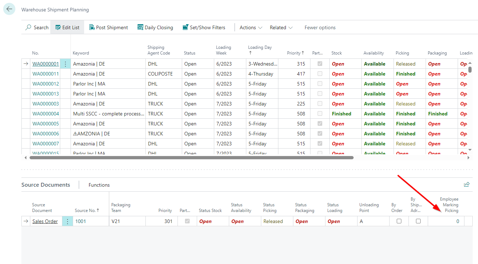Open Daily Closing from toolbar

coord(155,27)
